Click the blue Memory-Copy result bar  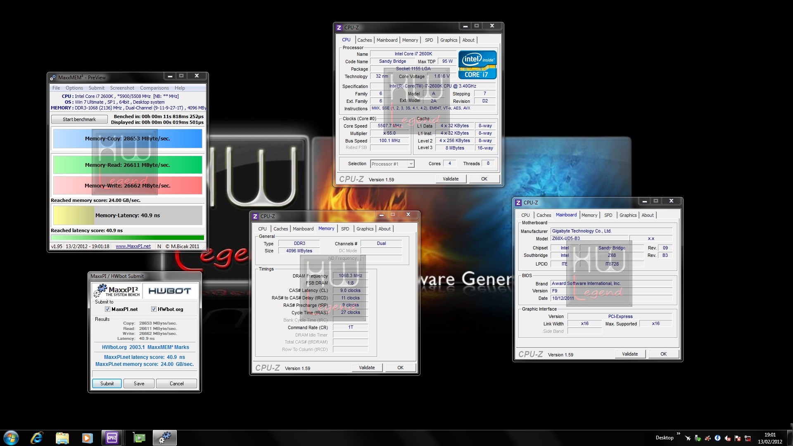(x=128, y=138)
